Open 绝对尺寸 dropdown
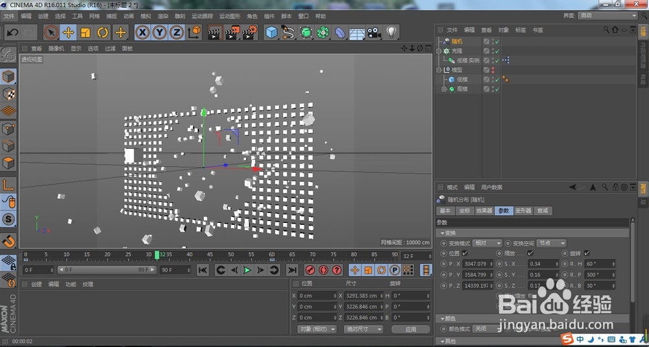This screenshot has width=649, height=347. click(x=363, y=329)
